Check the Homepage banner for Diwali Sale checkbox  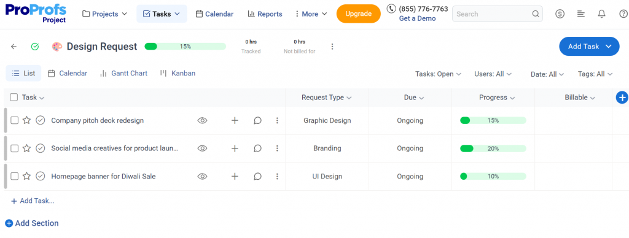[x=15, y=176]
